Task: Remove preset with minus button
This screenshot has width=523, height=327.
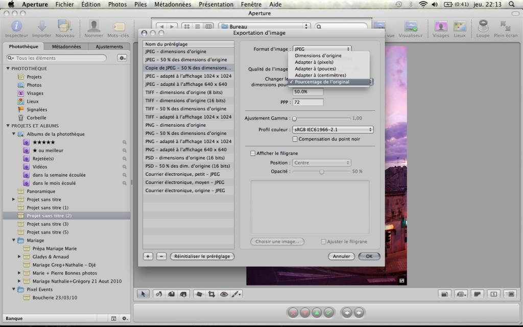Action: (161, 256)
